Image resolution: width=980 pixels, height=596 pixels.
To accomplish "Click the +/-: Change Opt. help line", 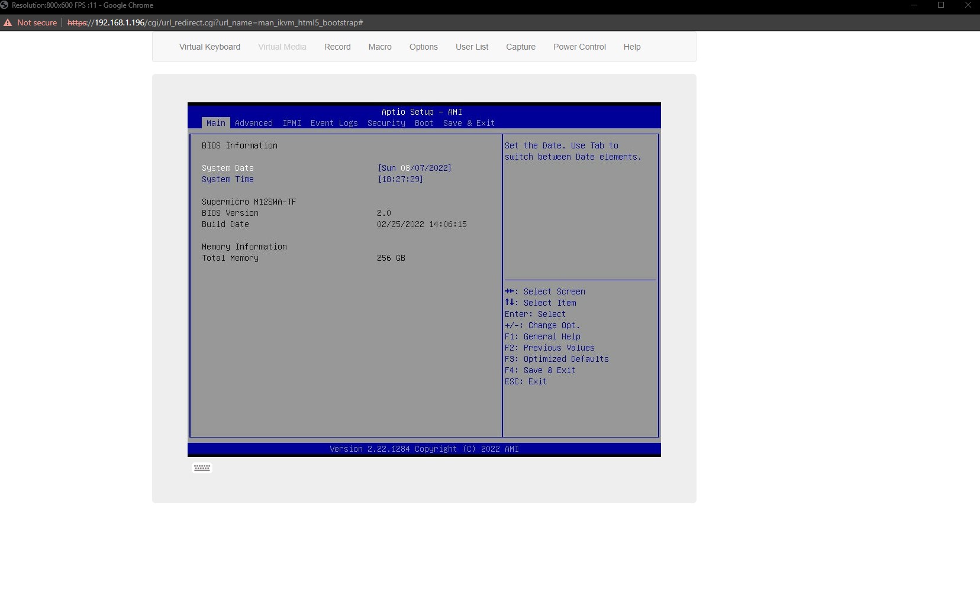I will (543, 325).
